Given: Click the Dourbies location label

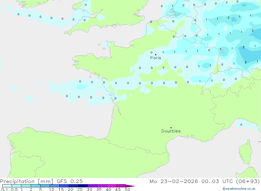Looking at the screenshot, I should pos(171,131).
